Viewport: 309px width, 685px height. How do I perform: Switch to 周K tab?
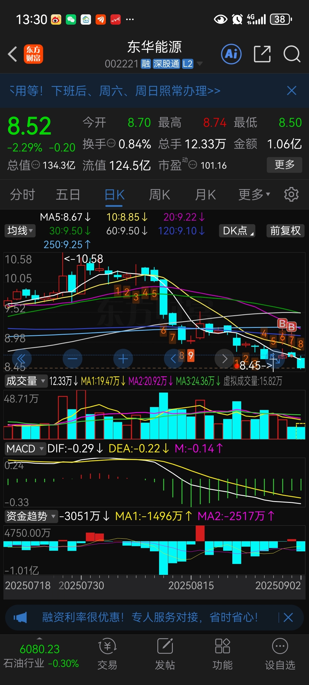pyautogui.click(x=160, y=195)
